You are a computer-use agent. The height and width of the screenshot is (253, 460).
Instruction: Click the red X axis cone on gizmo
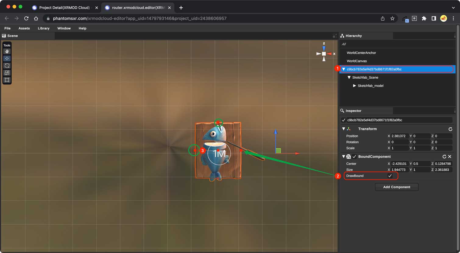click(x=329, y=54)
